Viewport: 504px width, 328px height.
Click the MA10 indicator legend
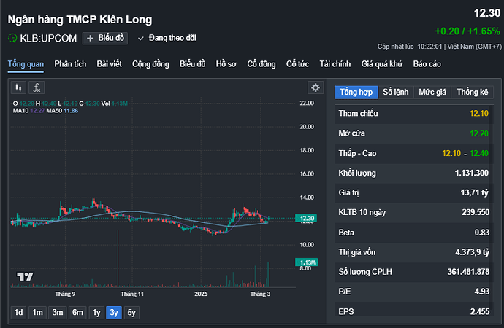coord(28,111)
